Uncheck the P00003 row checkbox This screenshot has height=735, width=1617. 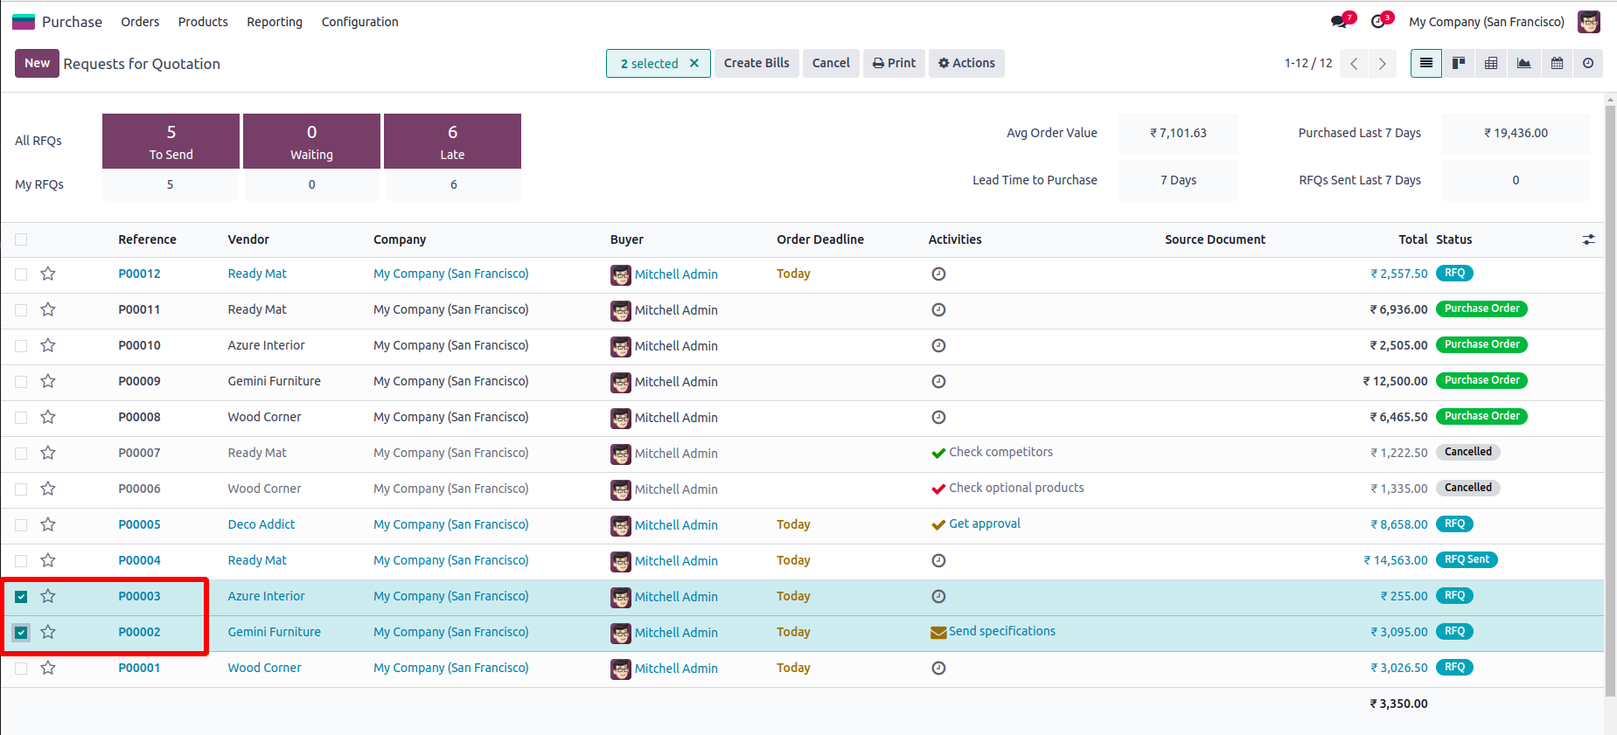tap(21, 596)
